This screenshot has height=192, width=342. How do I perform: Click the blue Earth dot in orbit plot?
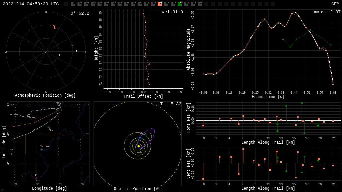[140, 138]
